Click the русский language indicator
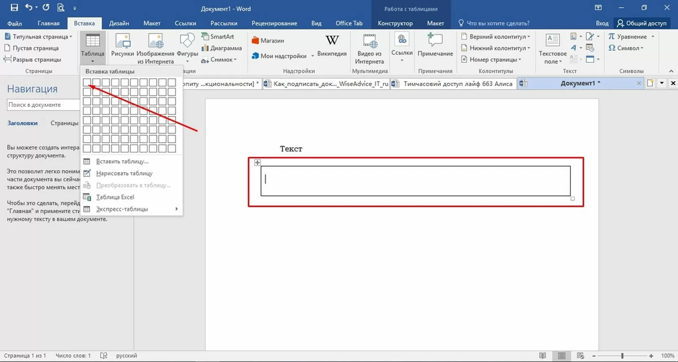This screenshot has width=678, height=362. click(126, 355)
